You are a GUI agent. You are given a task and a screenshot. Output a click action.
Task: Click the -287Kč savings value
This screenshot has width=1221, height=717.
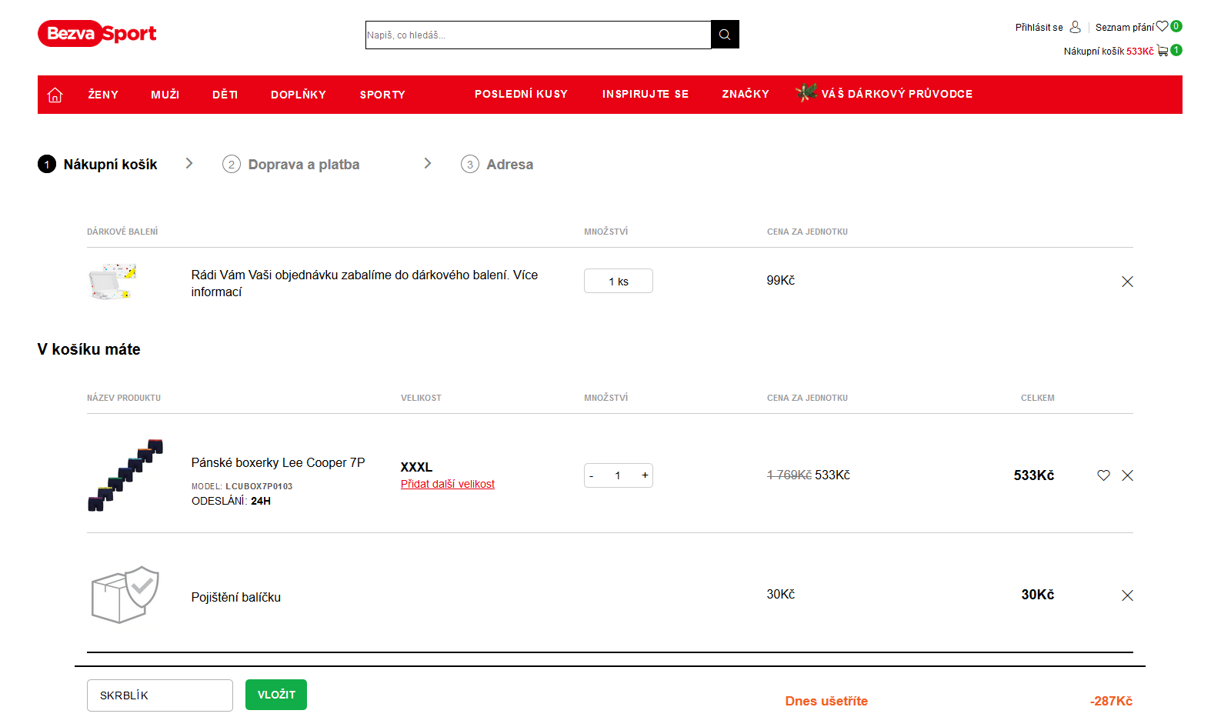(1111, 701)
